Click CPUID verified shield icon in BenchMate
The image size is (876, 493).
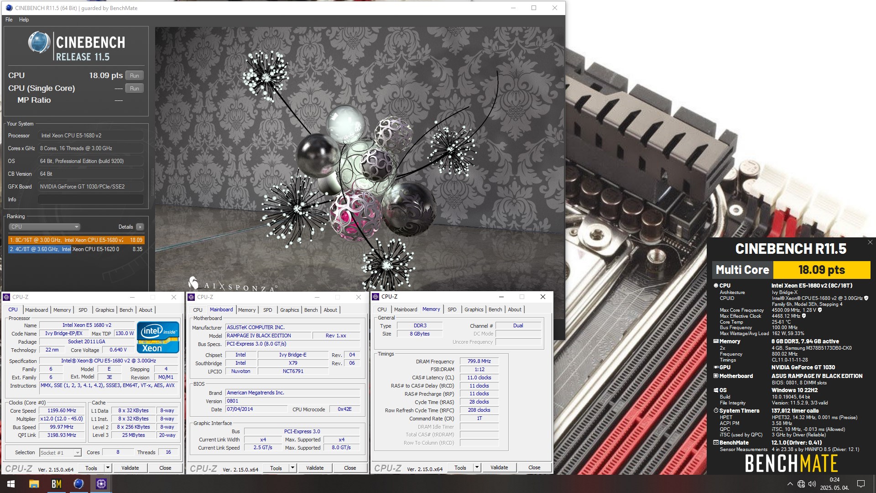[x=866, y=298]
